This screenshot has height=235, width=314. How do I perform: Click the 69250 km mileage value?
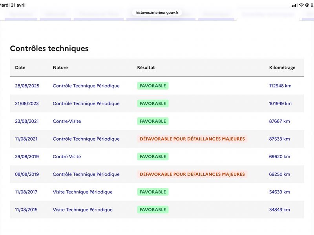click(x=279, y=174)
